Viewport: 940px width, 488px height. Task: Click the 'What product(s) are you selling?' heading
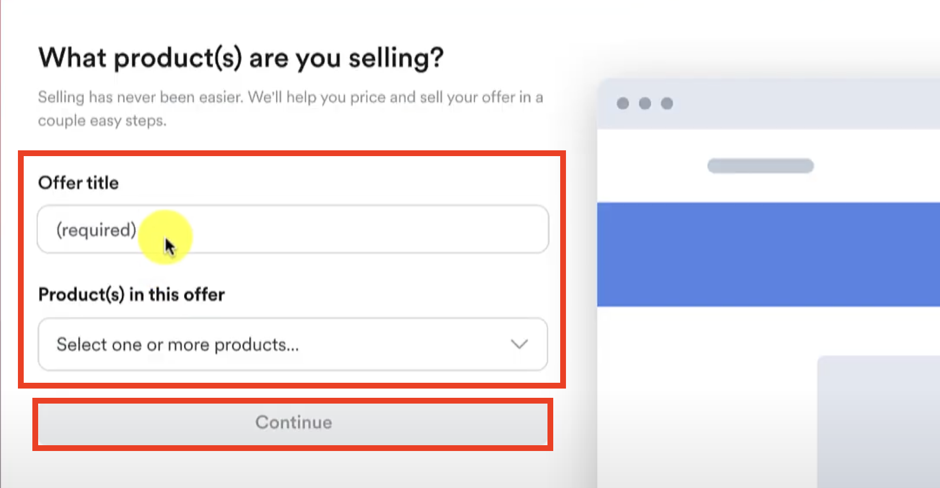[x=240, y=58]
